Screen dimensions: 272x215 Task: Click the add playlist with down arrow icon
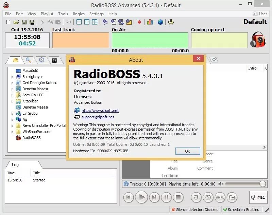pos(121,22)
